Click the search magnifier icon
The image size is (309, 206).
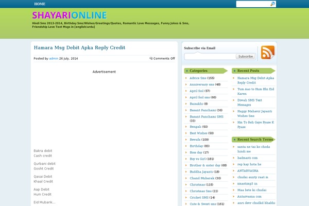(x=272, y=4)
